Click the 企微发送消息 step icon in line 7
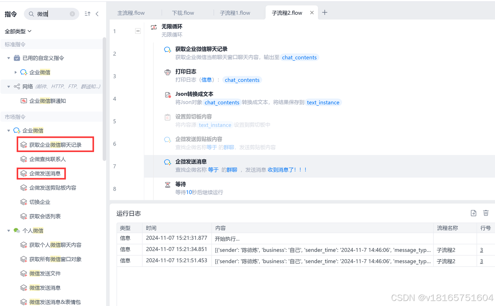The image size is (495, 306). point(167,162)
